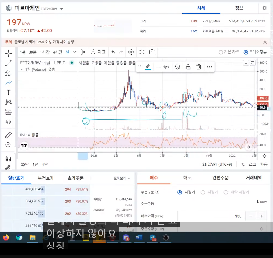The height and width of the screenshot is (258, 273).
Task: Increase buy price with plus button
Action: point(261,216)
